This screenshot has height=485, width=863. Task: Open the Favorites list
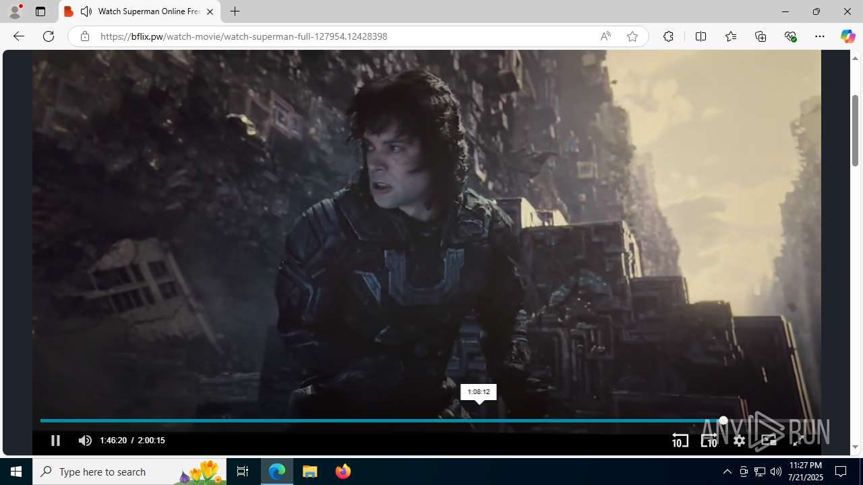(x=730, y=36)
